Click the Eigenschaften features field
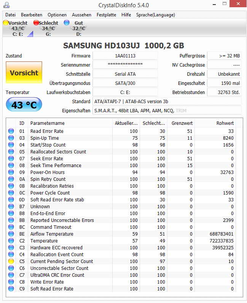Viewport: 247px width, 303px height. 167,111
